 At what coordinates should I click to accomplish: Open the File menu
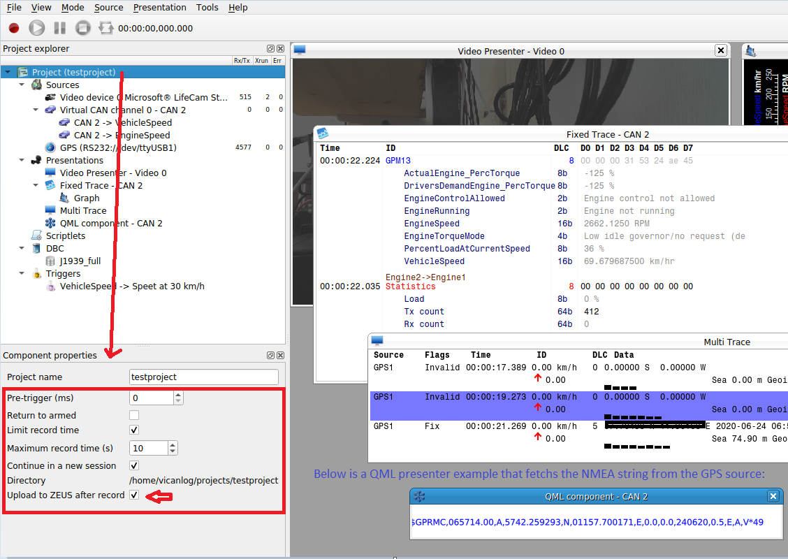point(14,8)
